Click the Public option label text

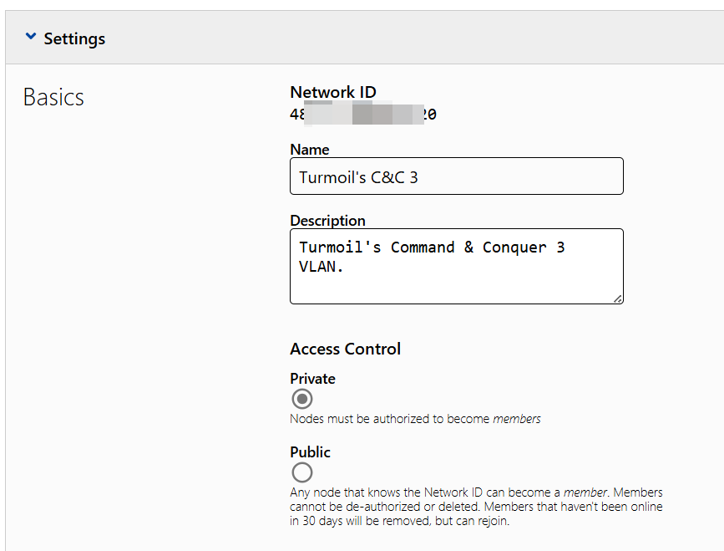pos(310,452)
